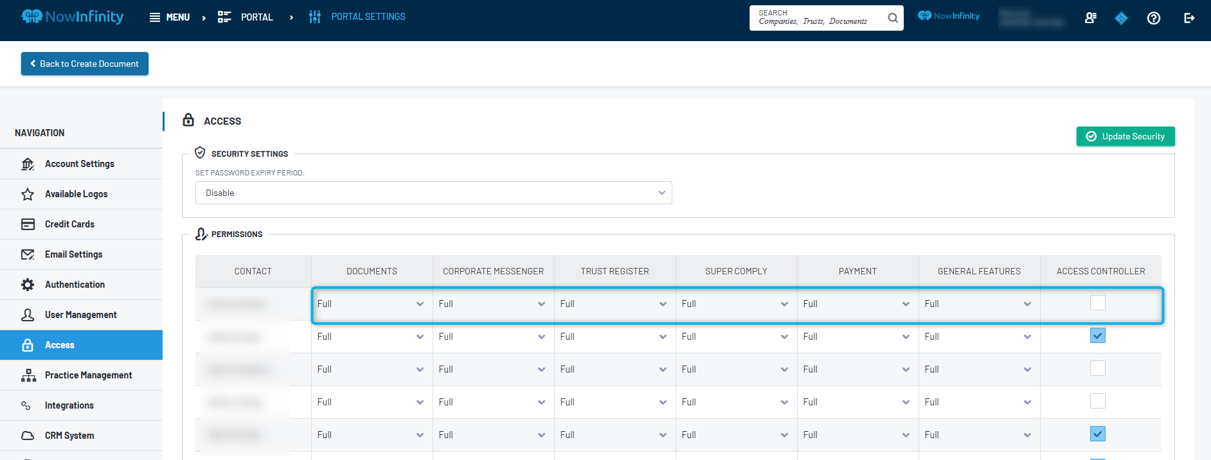Click the search magnifier icon
Image resolution: width=1211 pixels, height=460 pixels.
tap(893, 18)
